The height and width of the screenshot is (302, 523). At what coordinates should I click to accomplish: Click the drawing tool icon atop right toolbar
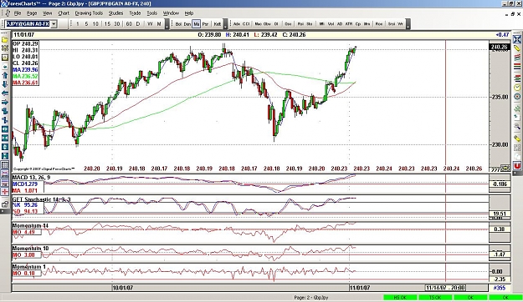point(517,39)
